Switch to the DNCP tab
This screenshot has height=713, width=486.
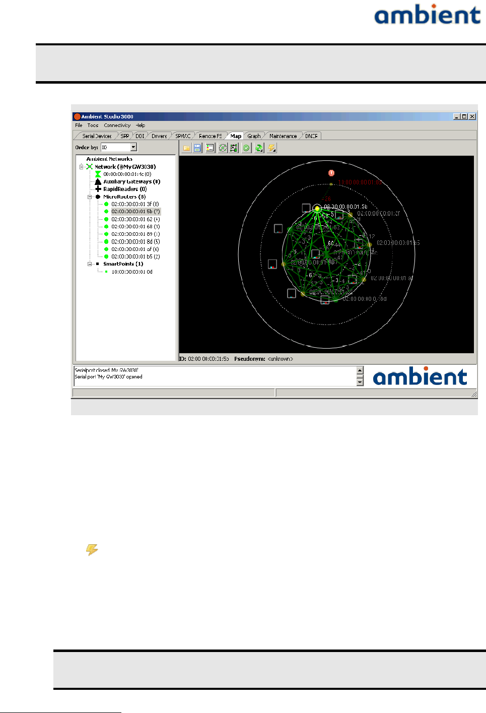[x=311, y=136]
